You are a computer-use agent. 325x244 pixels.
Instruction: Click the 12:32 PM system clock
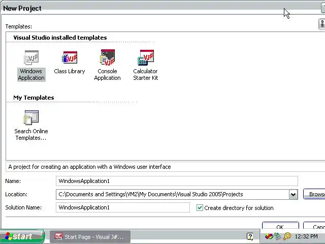coord(306,236)
